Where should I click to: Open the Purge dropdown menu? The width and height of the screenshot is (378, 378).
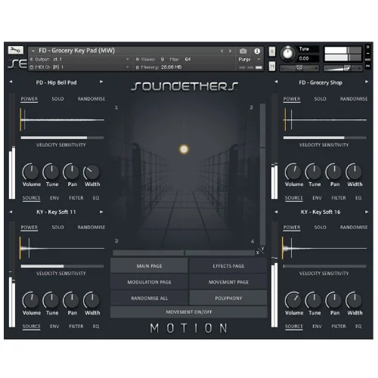tap(249, 59)
